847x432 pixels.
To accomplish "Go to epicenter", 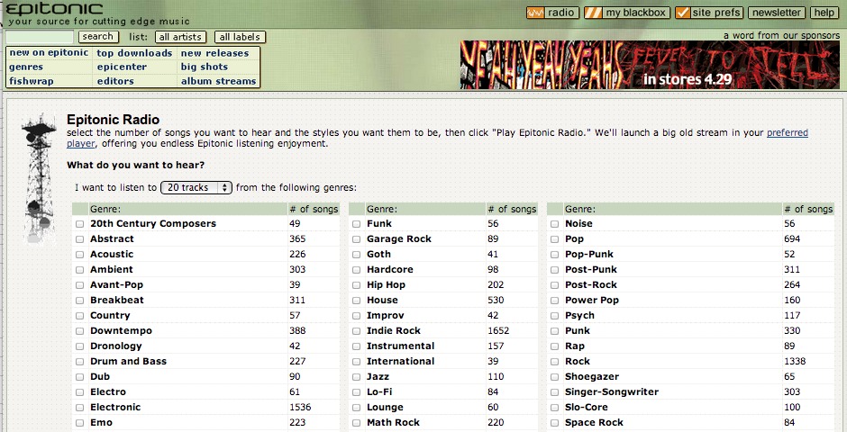I will pos(122,67).
